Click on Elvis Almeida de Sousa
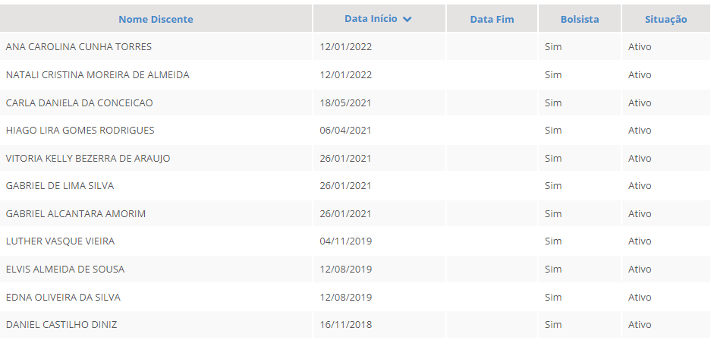 (x=65, y=269)
